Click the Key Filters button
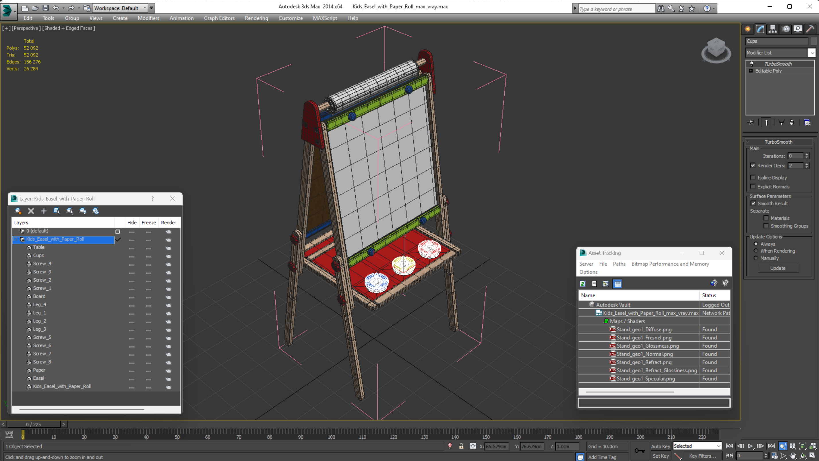This screenshot has height=461, width=819. 702,456
